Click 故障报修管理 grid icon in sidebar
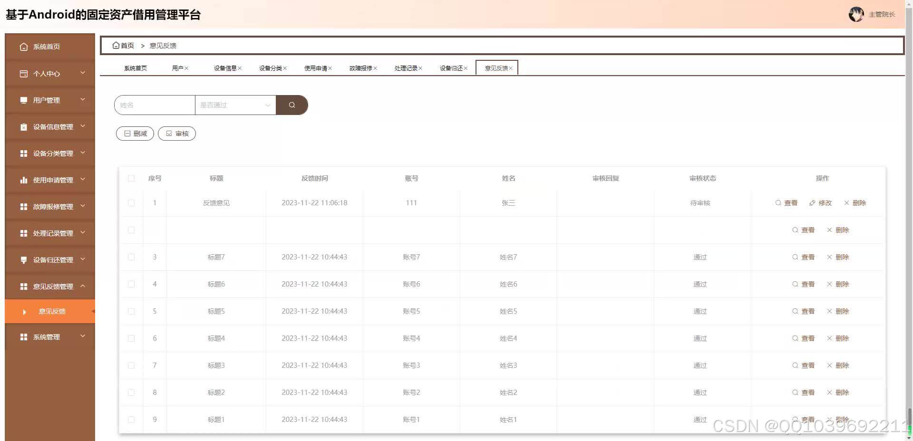Image resolution: width=913 pixels, height=441 pixels. coord(24,207)
